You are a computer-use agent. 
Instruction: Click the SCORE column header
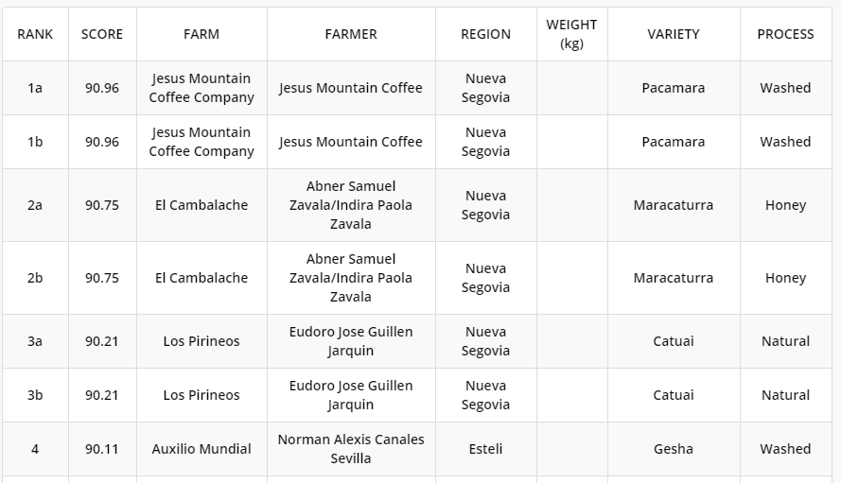pyautogui.click(x=102, y=34)
